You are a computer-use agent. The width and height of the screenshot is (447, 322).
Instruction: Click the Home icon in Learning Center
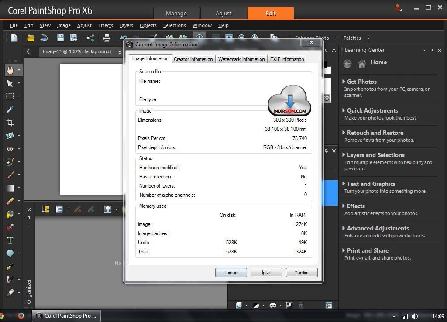(x=362, y=63)
